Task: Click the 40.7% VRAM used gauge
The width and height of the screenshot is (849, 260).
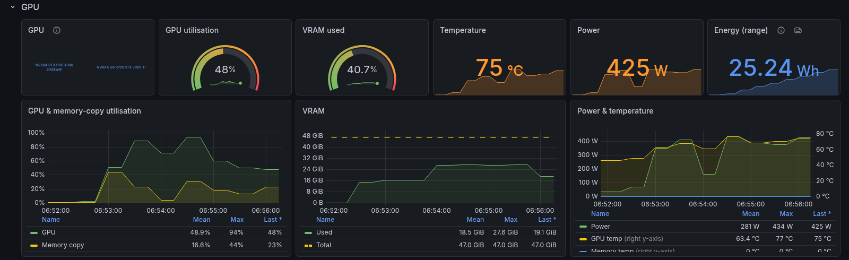Action: click(x=362, y=69)
